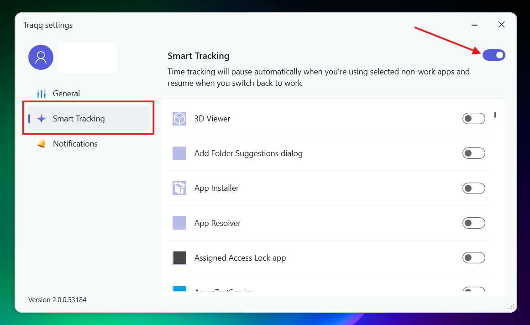Click the Assigned Access Lock app icon

(x=179, y=258)
